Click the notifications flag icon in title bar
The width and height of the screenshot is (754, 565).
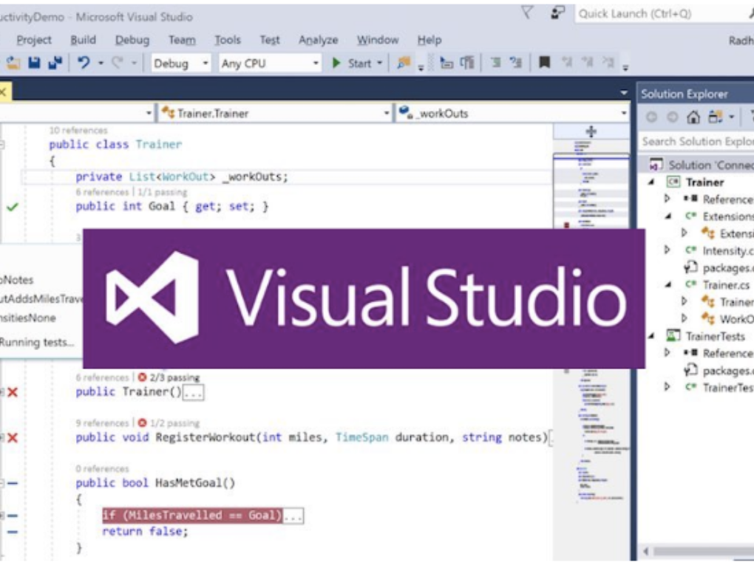527,13
